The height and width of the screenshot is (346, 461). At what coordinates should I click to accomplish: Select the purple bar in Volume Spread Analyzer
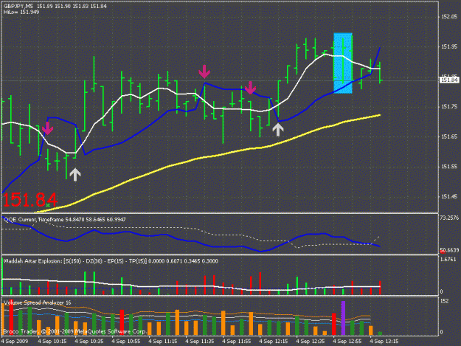[x=343, y=318]
